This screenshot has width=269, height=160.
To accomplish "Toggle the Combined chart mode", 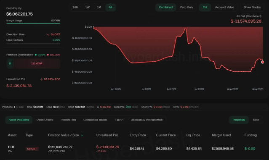I will click(x=166, y=8).
